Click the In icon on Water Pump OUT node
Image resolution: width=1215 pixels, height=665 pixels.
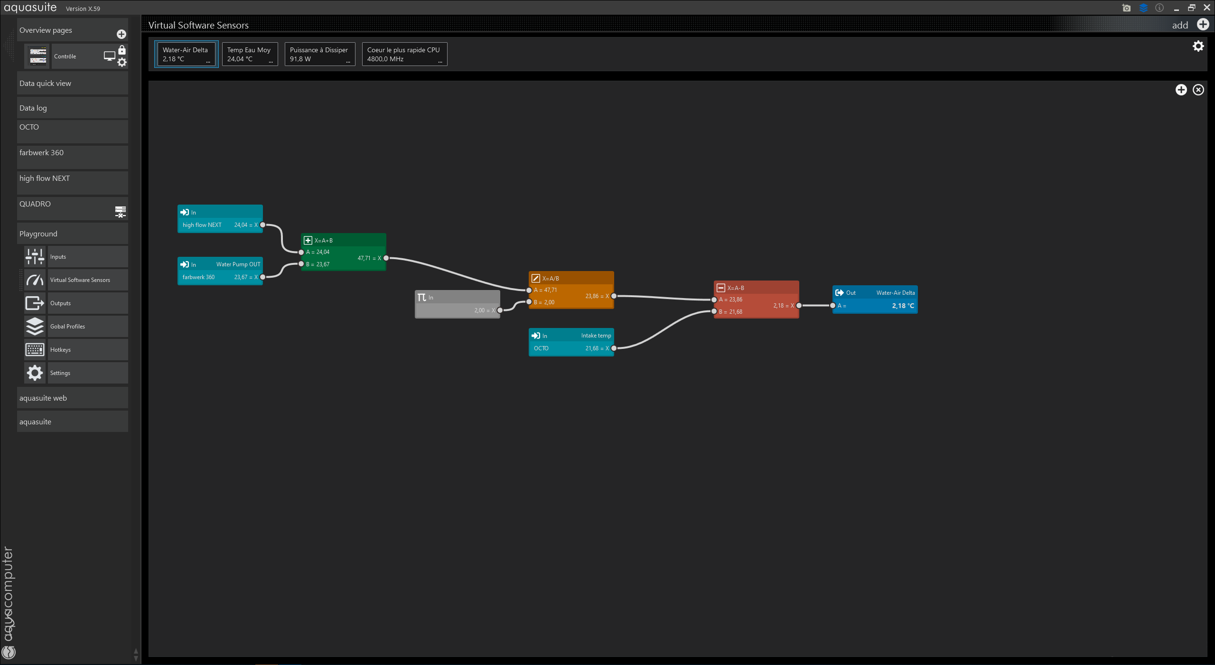185,264
